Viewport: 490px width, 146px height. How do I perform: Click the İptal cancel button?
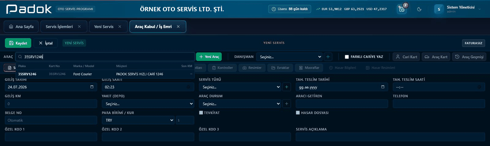tap(46, 43)
